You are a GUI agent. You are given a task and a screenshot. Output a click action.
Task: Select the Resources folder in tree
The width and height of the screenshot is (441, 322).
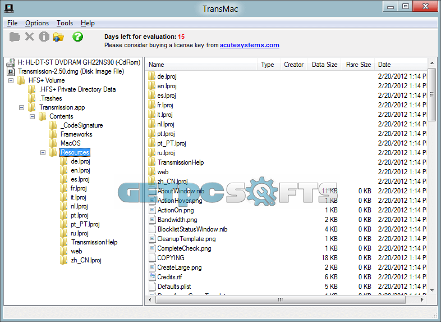pos(75,152)
